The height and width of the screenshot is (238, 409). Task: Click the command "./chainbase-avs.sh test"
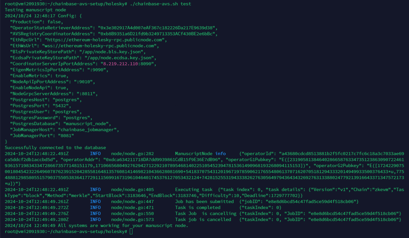161,4
